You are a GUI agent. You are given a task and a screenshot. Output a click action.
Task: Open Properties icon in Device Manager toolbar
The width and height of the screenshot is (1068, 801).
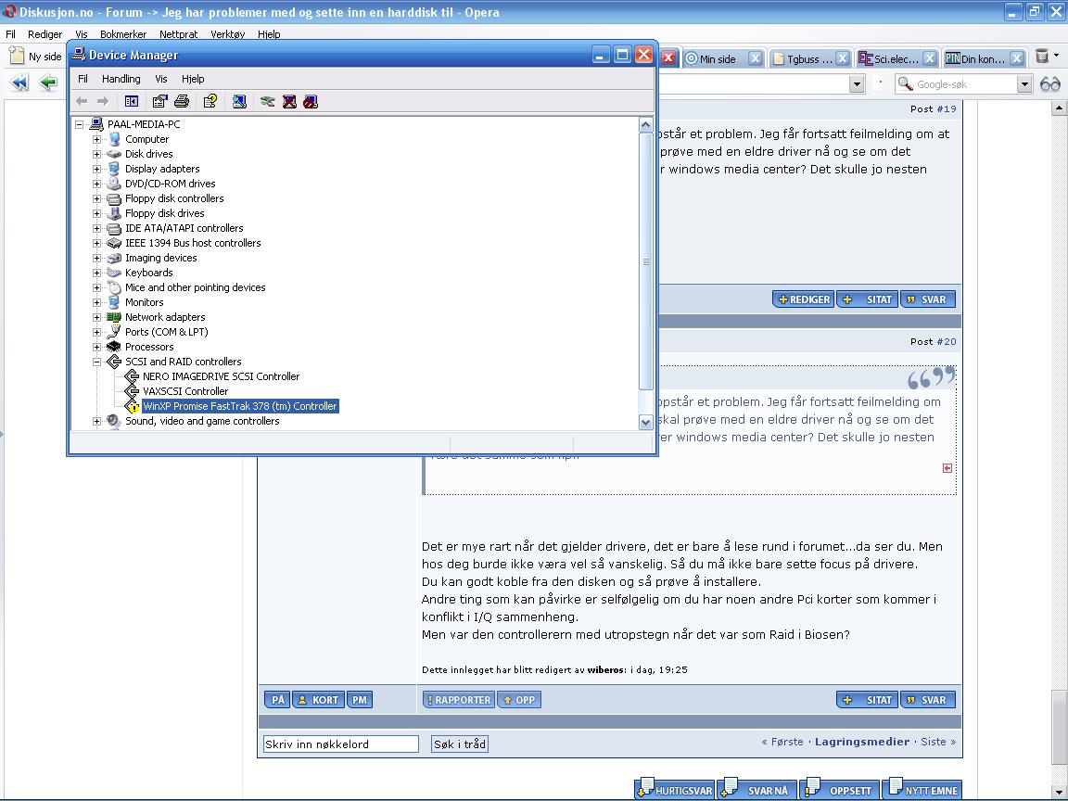159,101
